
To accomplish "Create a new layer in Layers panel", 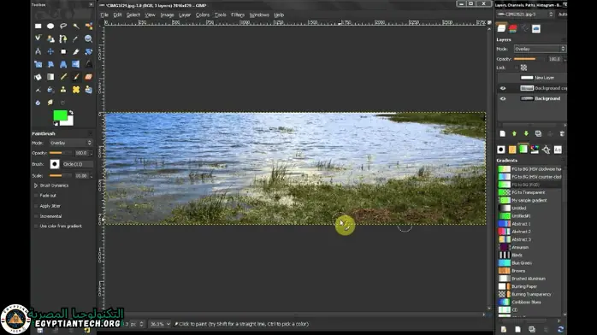I will point(503,133).
